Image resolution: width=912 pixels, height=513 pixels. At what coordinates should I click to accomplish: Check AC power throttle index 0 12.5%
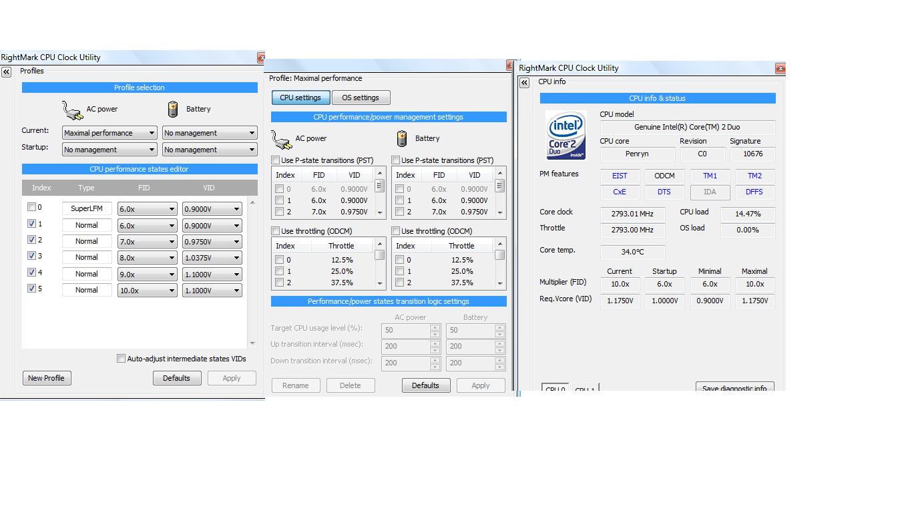click(280, 260)
